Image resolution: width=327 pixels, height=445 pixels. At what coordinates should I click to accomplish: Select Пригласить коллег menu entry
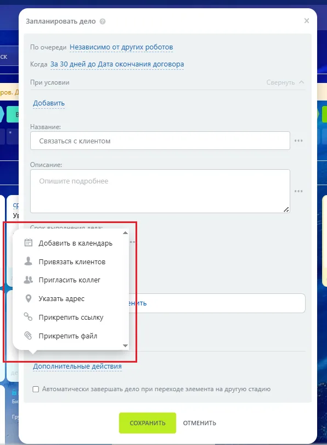click(70, 280)
